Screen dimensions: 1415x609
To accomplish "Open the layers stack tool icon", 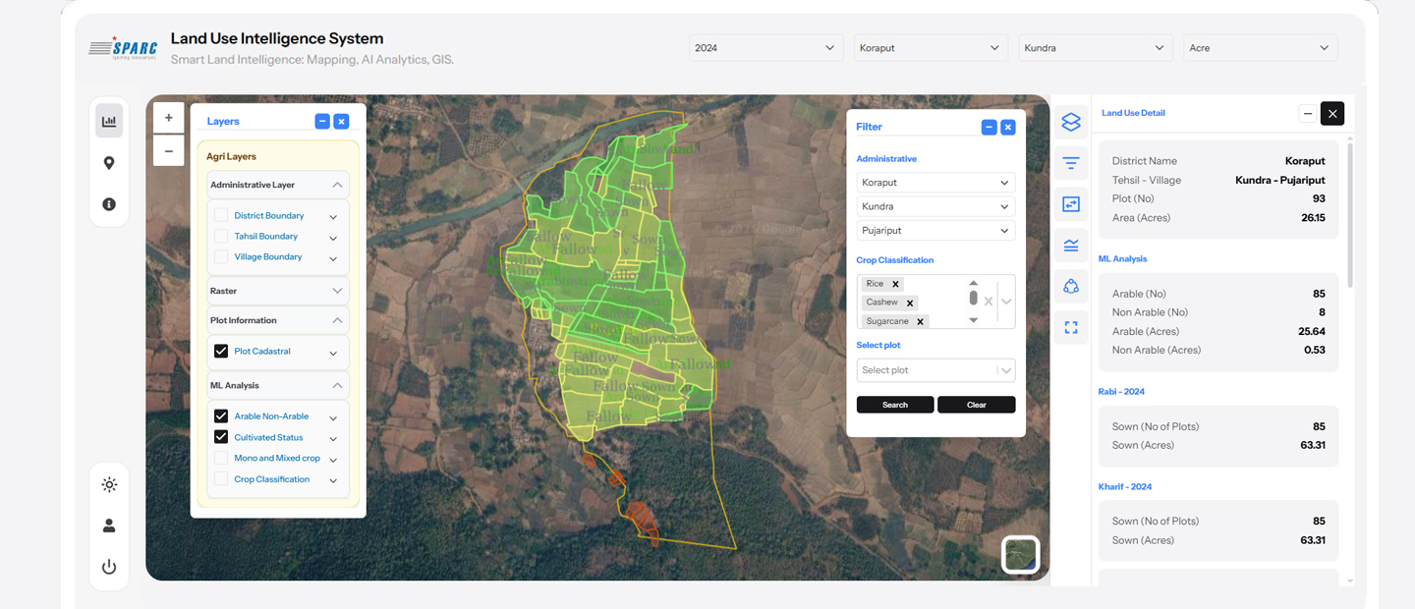I will tap(1071, 122).
